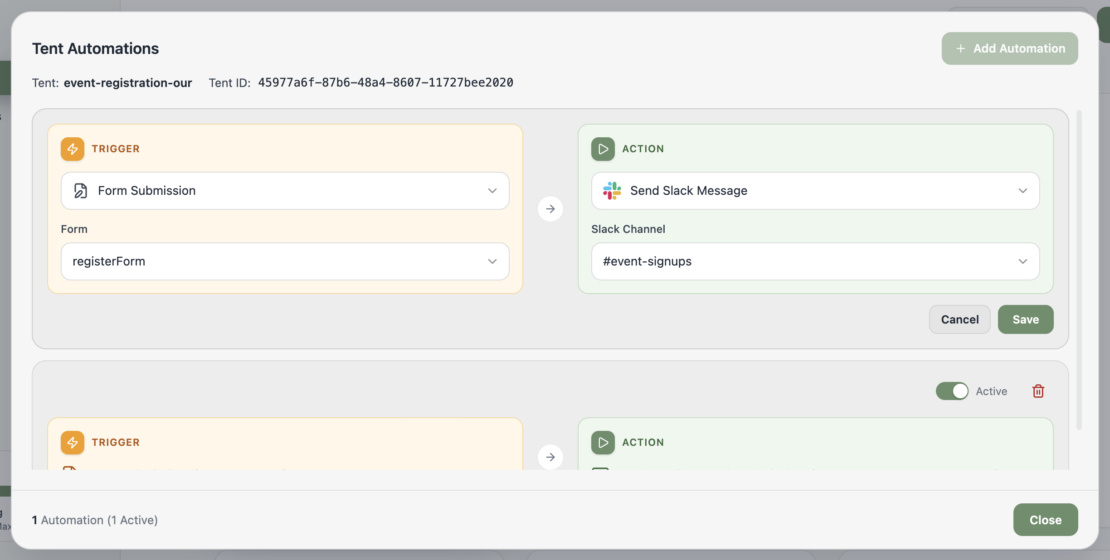Click the tent name event-registration-our

coord(128,83)
